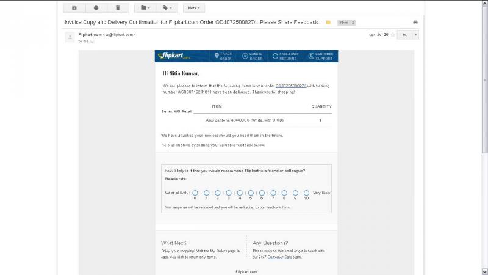Archive this email with the archive icon
Screen dimensions: 488x275
(74, 8)
